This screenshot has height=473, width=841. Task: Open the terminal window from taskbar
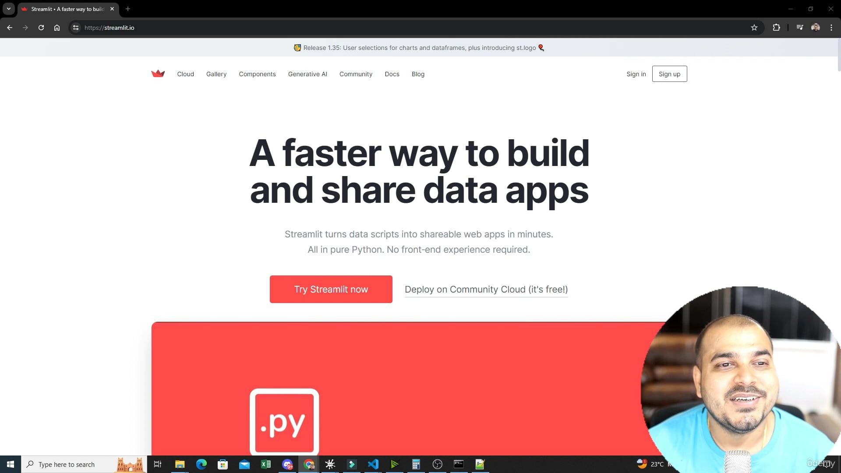click(459, 464)
